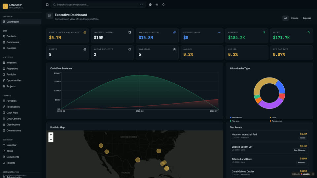The image size is (317, 178).
Task: Click the Edit with Lovable link
Action: coord(301,174)
